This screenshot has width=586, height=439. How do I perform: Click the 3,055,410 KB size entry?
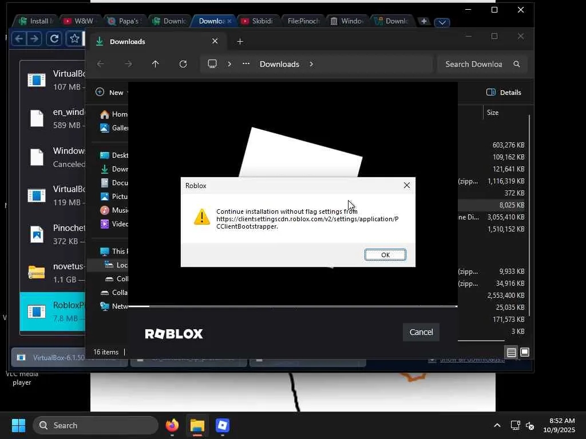506,217
